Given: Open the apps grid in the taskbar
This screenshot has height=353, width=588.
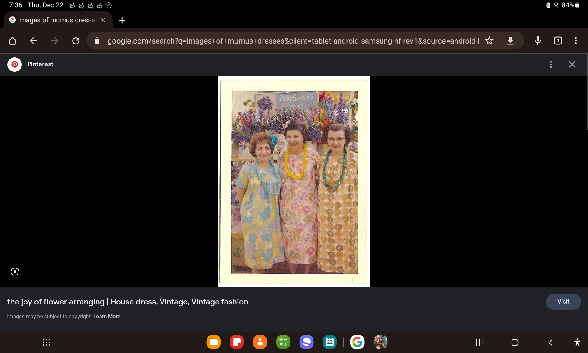Looking at the screenshot, I should pyautogui.click(x=46, y=342).
